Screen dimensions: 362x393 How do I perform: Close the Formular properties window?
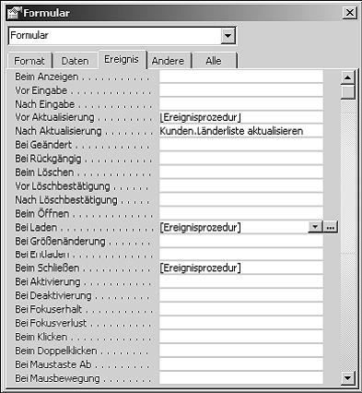350,13
